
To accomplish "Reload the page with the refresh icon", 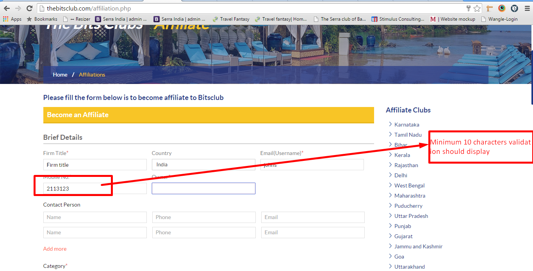I will (29, 8).
